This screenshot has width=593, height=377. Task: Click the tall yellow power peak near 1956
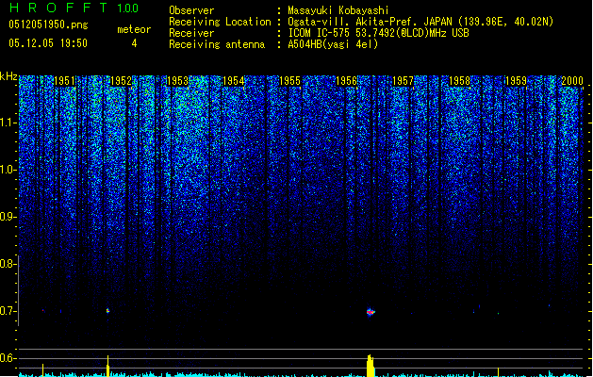[x=371, y=366]
